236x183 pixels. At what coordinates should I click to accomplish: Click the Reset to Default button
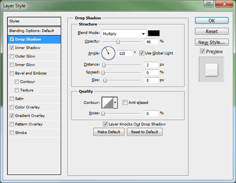point(144,132)
